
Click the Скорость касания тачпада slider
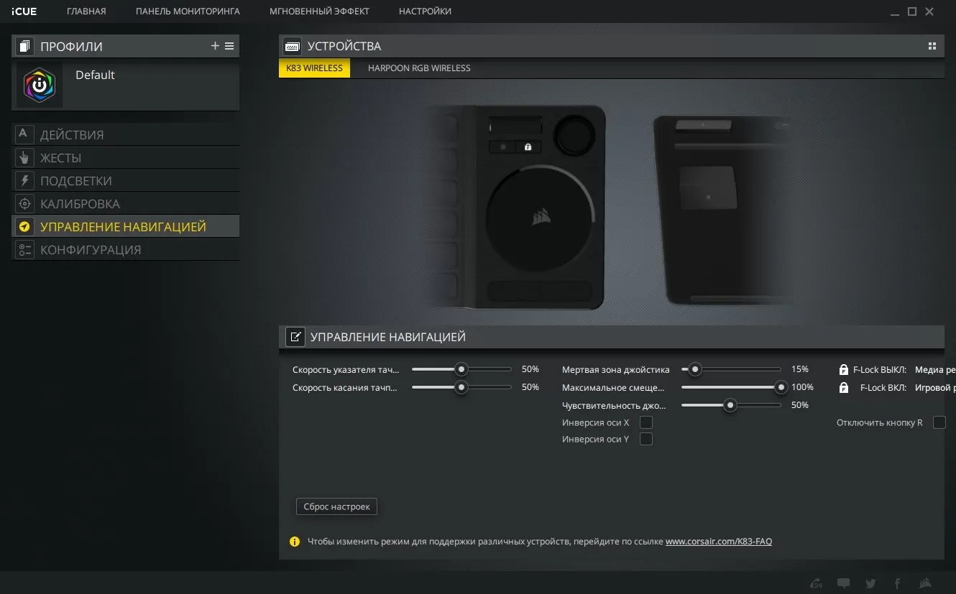461,387
